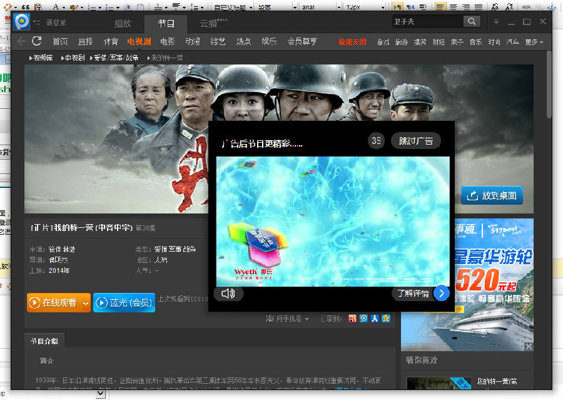Click the search magnifier icon
Viewport: 563px width, 400px height.
point(471,21)
